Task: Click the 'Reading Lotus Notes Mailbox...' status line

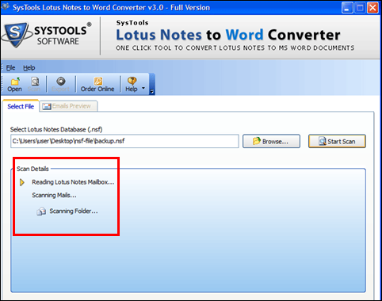Action: [73, 182]
